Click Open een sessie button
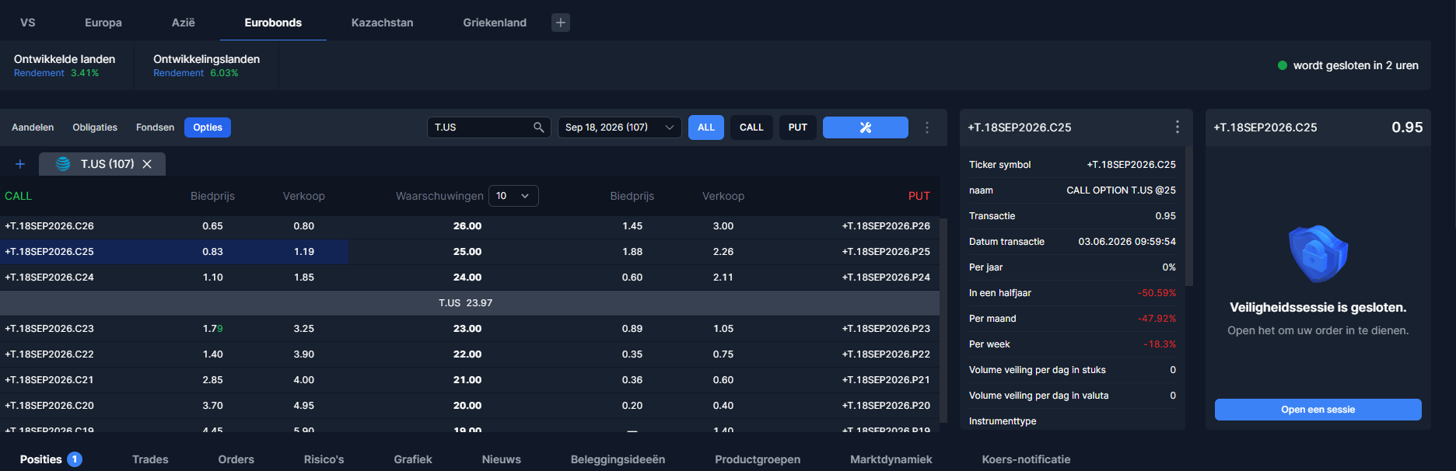 (1318, 410)
